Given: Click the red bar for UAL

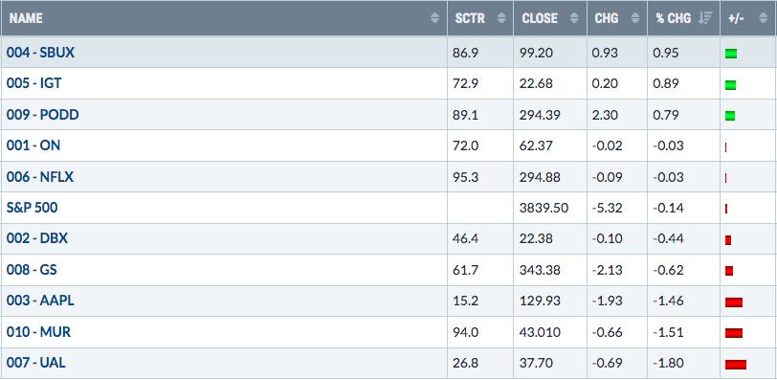Looking at the screenshot, I should 735,365.
